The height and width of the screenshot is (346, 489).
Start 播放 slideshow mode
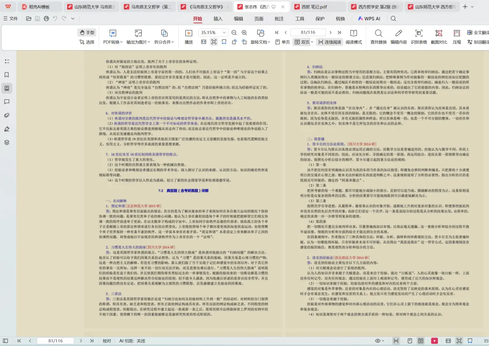(189, 37)
